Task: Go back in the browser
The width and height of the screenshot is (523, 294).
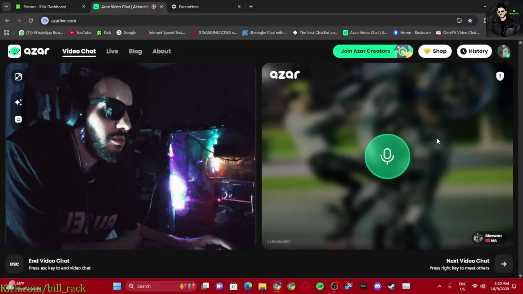Action: [x=7, y=20]
